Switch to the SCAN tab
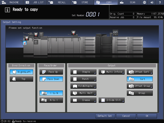The height and width of the screenshot is (123, 164). (x=129, y=2)
